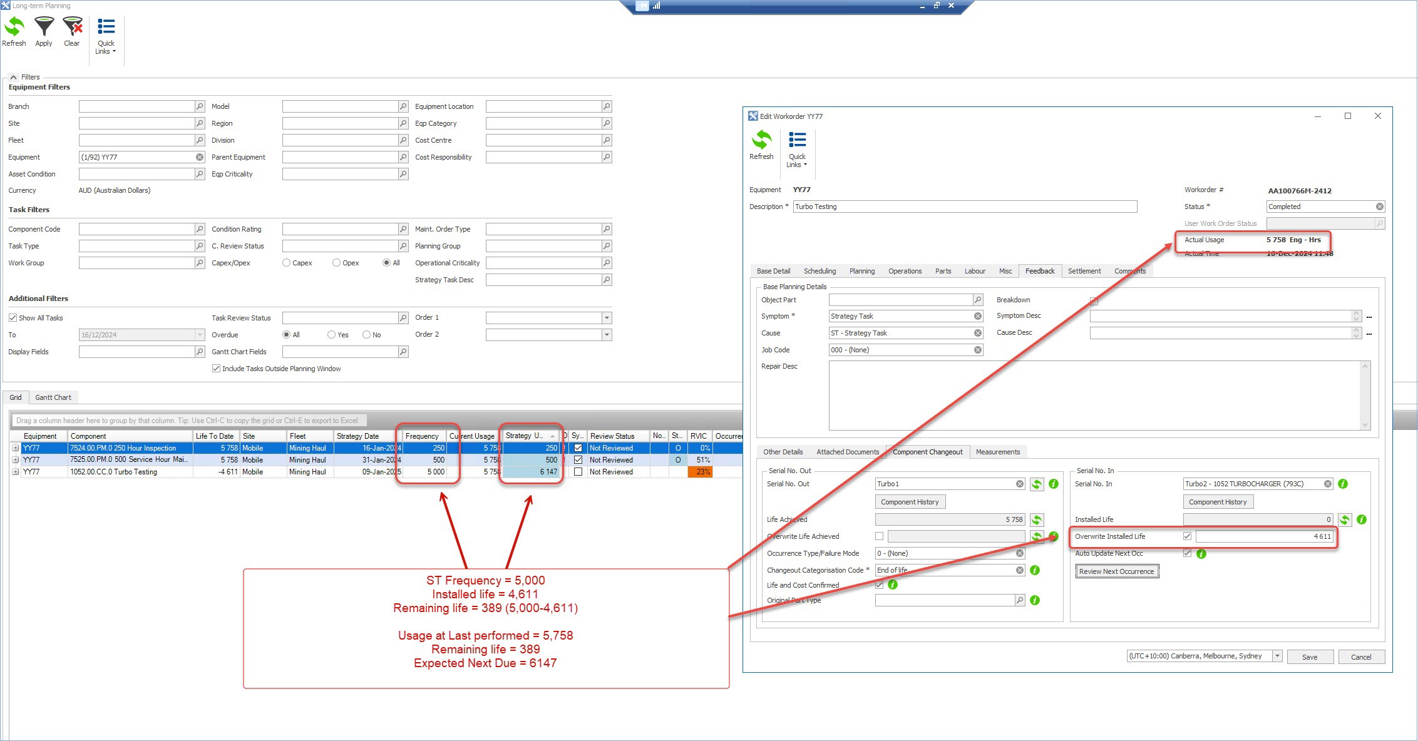Click the Review Next Occurrence button
Viewport: 1418px width, 741px height.
[x=1116, y=571]
